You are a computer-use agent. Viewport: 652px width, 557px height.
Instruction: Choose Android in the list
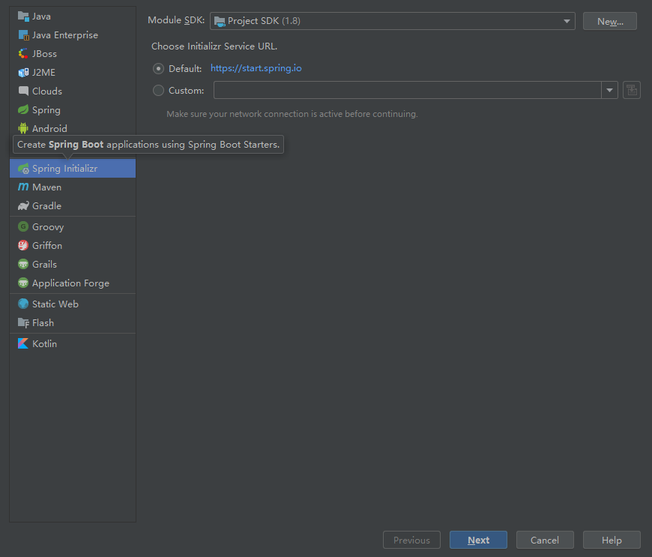73,128
